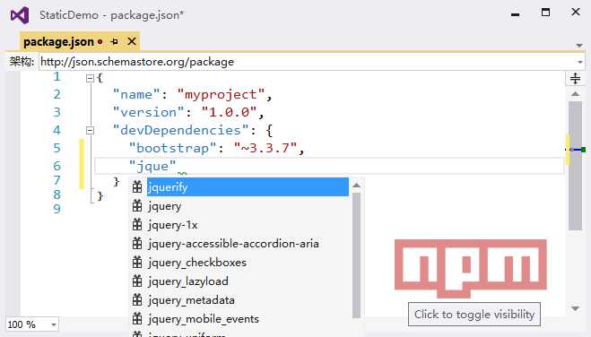
Task: Click the package icon beside jquery
Action: coord(137,205)
